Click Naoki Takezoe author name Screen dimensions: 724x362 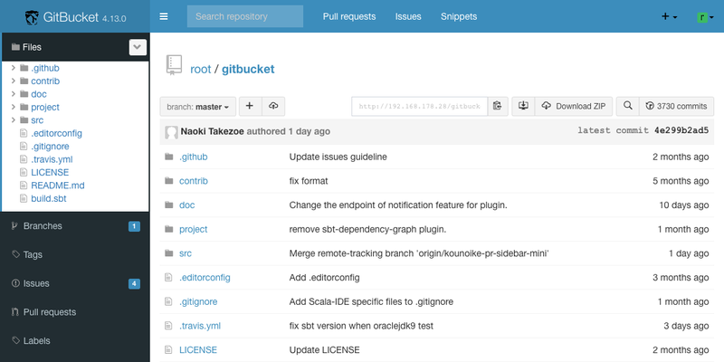tap(213, 131)
